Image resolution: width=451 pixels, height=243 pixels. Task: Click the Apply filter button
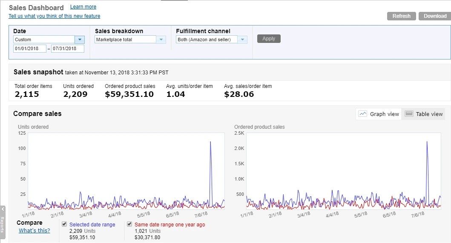269,39
